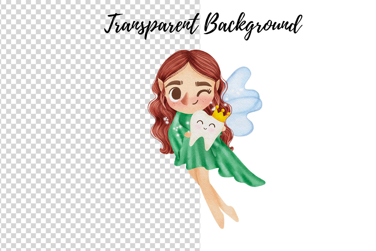This screenshot has width=376, height=251.
Task: Select the fairy's blue watercolor wings
Action: tap(244, 100)
